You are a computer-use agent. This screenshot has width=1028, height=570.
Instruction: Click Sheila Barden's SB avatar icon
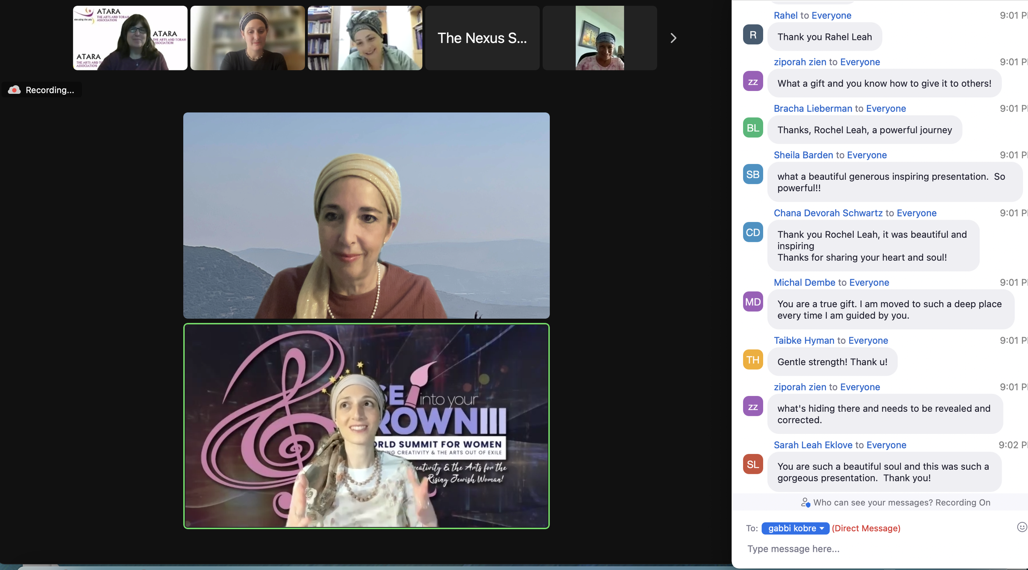point(752,174)
